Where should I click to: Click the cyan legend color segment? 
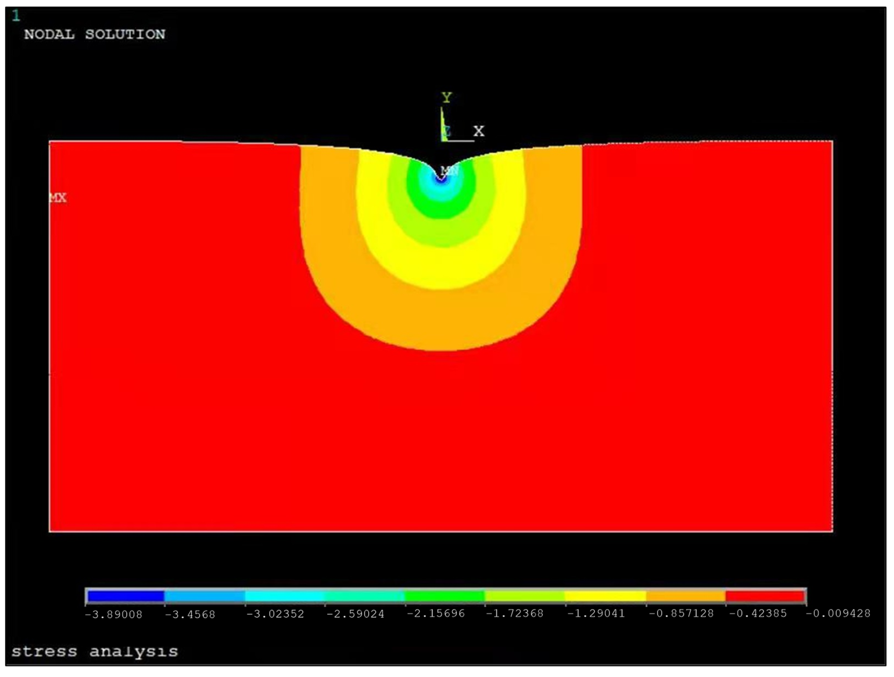[285, 596]
